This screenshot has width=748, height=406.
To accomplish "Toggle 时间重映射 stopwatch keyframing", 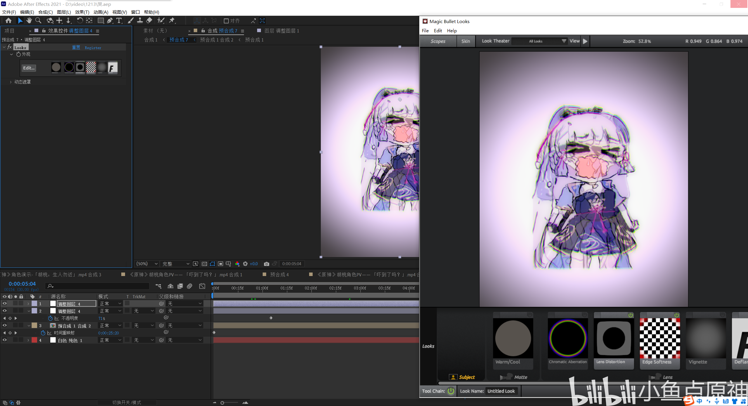I will (x=43, y=333).
